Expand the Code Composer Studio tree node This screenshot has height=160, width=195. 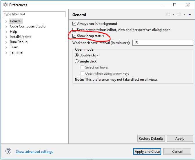(x=7, y=27)
